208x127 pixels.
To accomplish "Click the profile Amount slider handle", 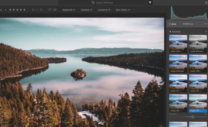I will point(192,117).
